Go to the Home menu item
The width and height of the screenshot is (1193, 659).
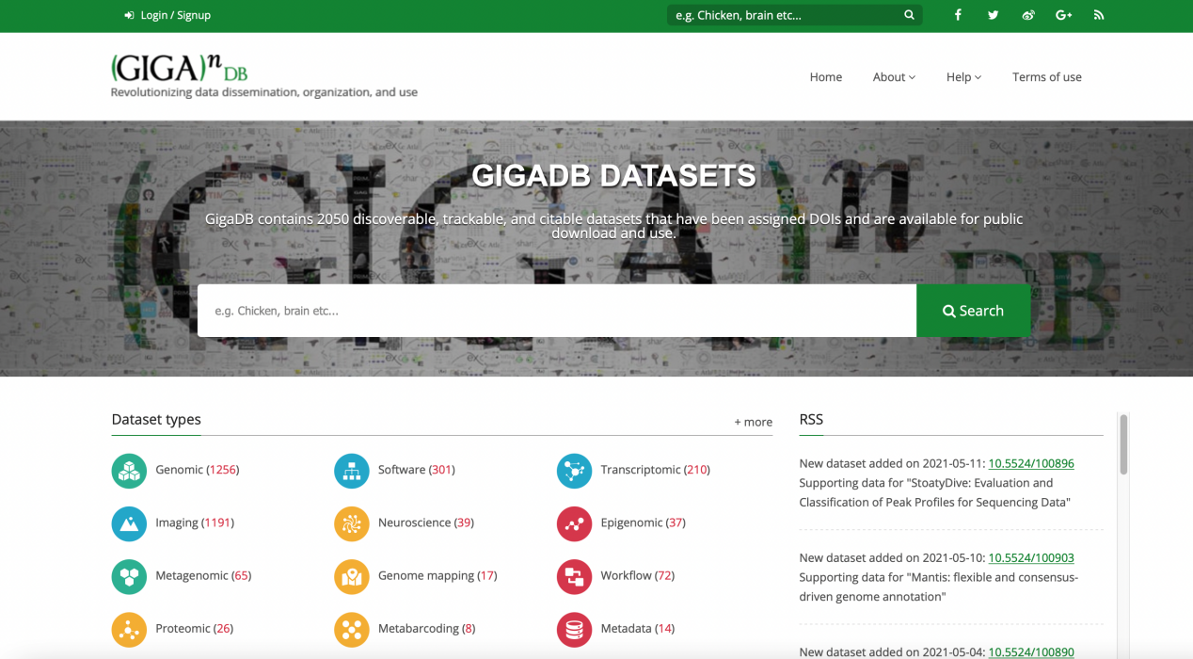click(825, 77)
